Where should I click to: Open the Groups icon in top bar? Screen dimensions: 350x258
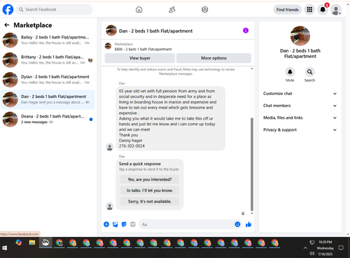tap(204, 10)
